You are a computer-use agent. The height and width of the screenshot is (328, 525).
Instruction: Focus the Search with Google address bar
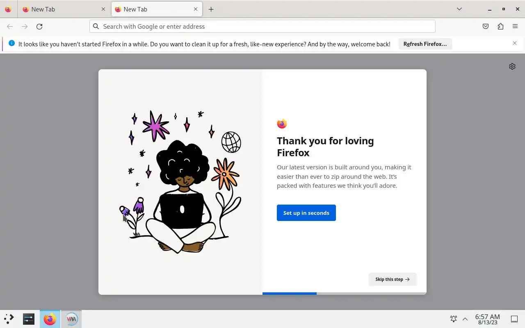(x=262, y=26)
